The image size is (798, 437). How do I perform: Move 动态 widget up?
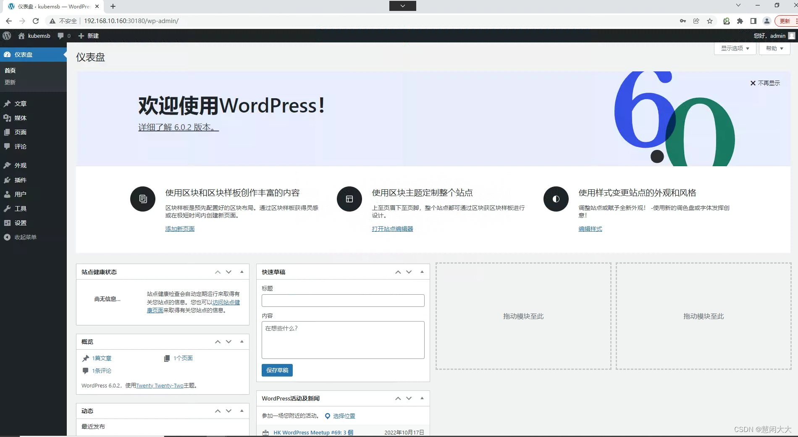click(x=218, y=411)
